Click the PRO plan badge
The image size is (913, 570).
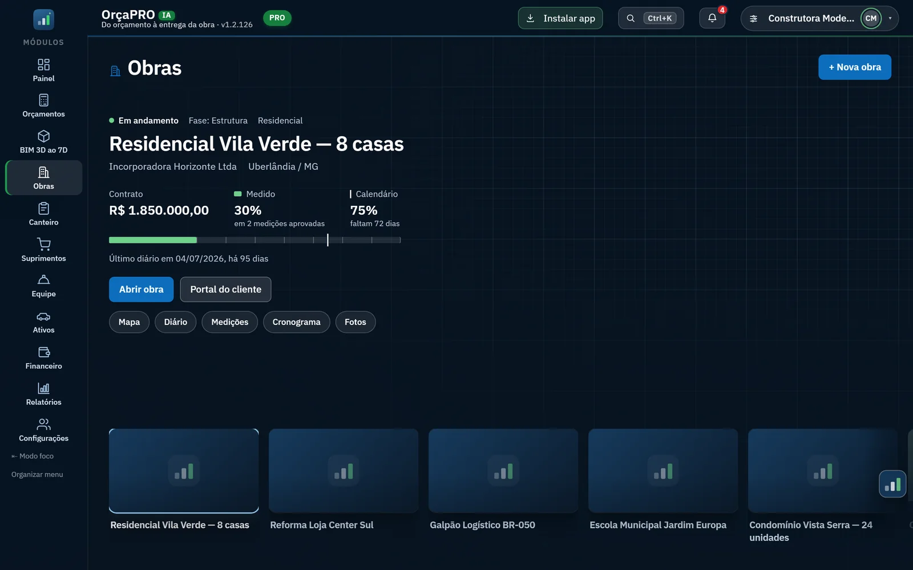[x=277, y=18]
